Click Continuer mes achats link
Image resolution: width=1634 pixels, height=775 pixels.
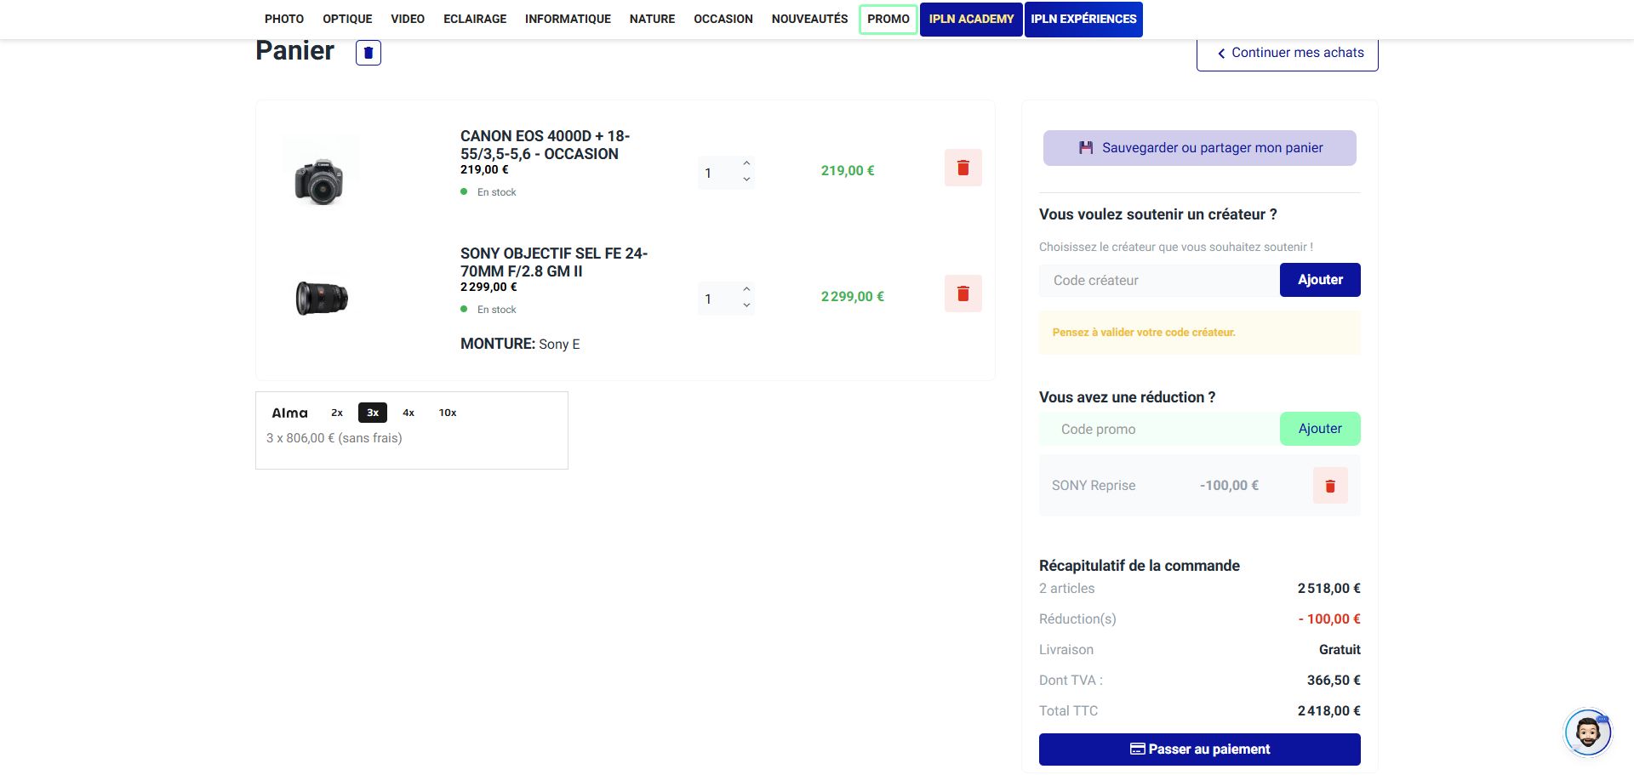tap(1287, 53)
